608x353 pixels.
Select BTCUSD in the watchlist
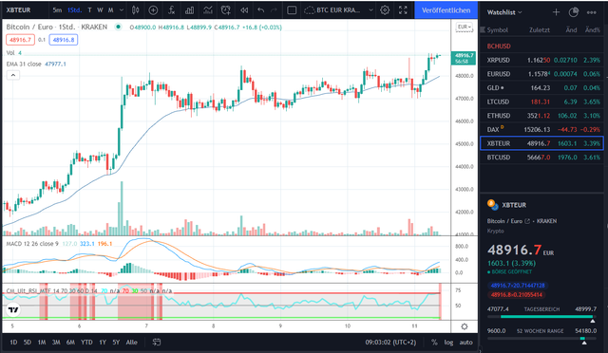click(541, 158)
